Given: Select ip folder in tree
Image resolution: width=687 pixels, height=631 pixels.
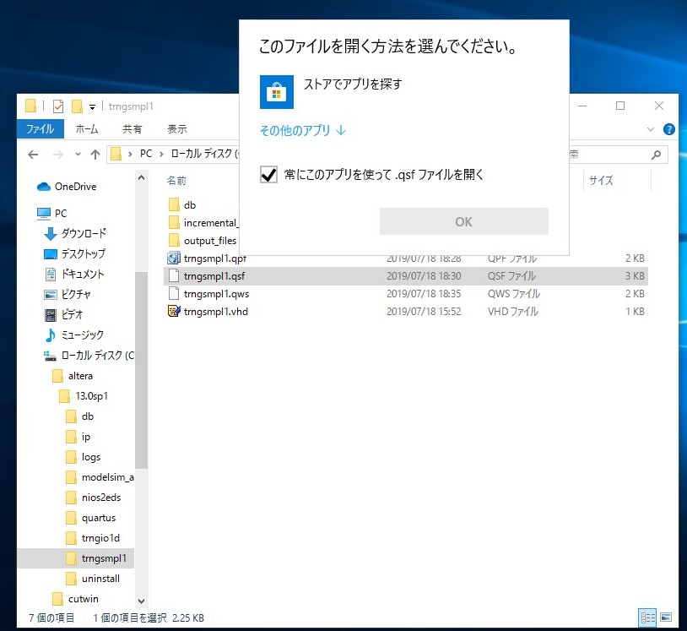Looking at the screenshot, I should tap(78, 438).
